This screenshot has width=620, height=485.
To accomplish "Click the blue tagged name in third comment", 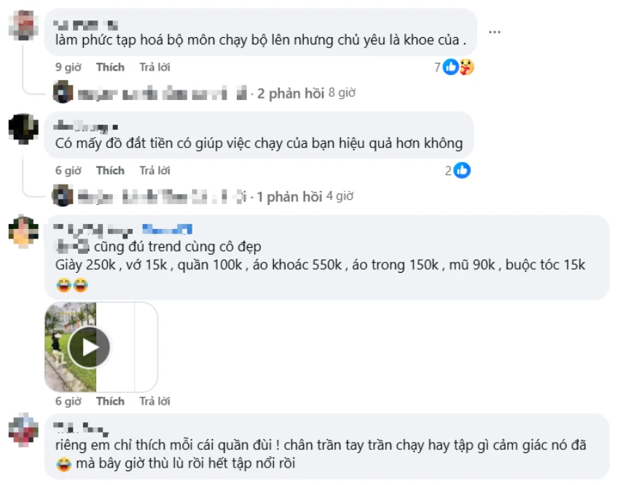I will pos(168,229).
